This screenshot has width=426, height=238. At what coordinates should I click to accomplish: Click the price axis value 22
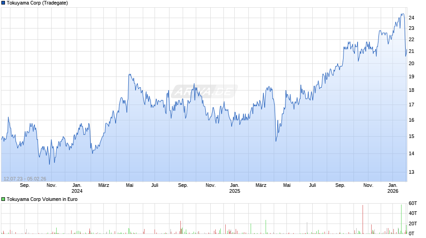tap(411, 40)
